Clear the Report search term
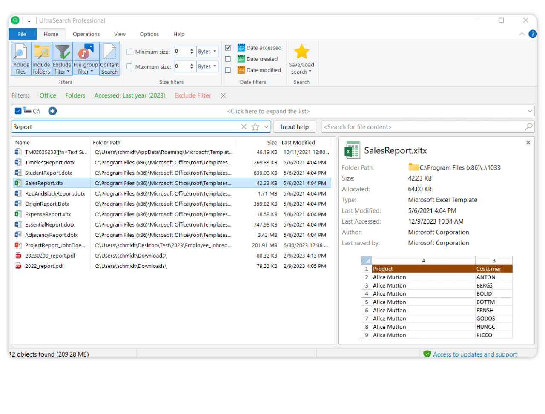The height and width of the screenshot is (414, 545). coord(244,126)
